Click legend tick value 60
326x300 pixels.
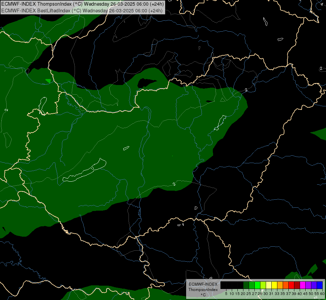322,294
